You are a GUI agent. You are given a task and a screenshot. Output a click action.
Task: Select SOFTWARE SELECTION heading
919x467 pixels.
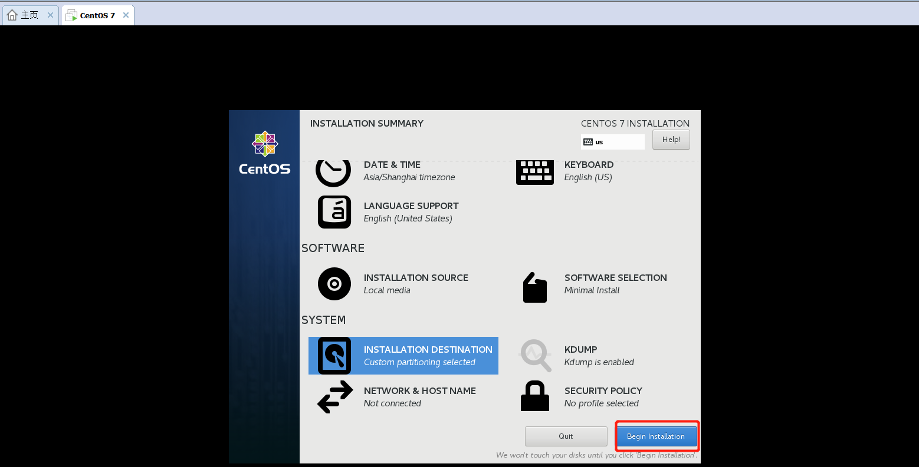(x=616, y=278)
